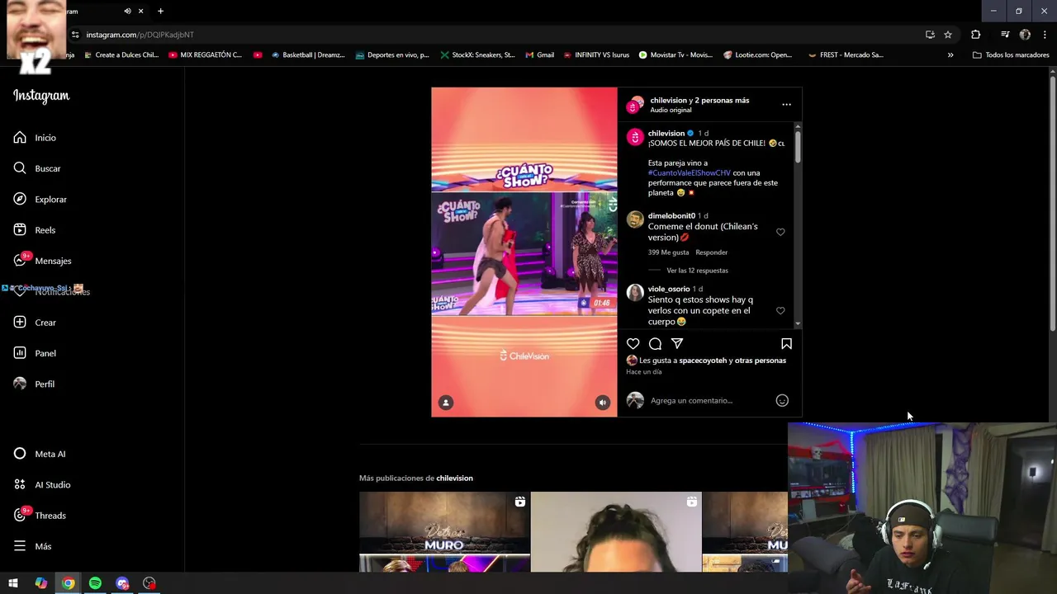
Task: Open Chrome profile avatar
Action: point(1025,35)
